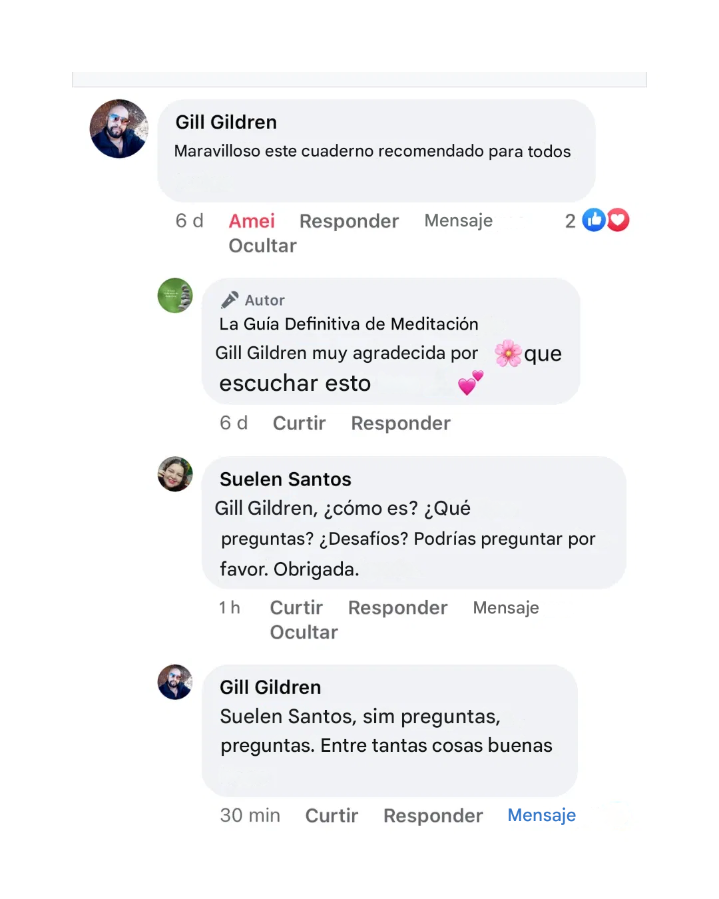Click Mensaje under Gill Gildren's first comment
The width and height of the screenshot is (719, 899).
459,220
